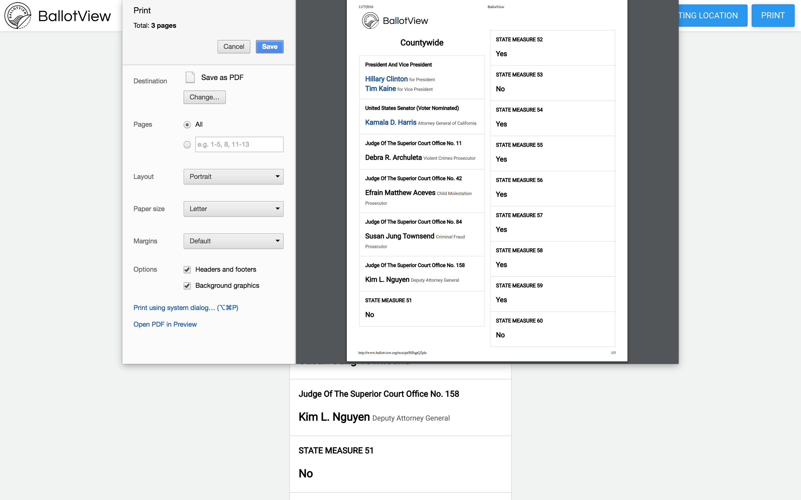The width and height of the screenshot is (801, 500).
Task: Click the page range input field
Action: [239, 145]
